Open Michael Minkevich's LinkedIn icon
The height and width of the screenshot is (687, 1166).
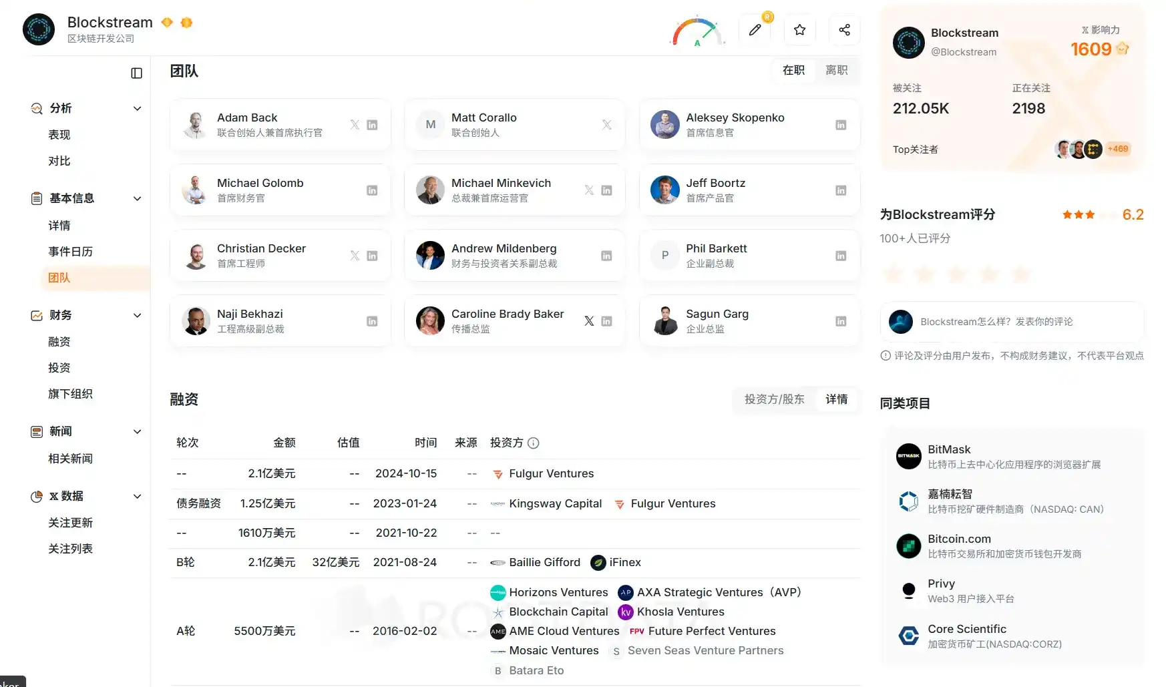point(607,190)
